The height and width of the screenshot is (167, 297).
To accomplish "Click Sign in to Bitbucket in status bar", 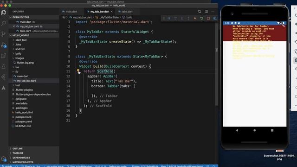I will pyautogui.click(x=79, y=166).
